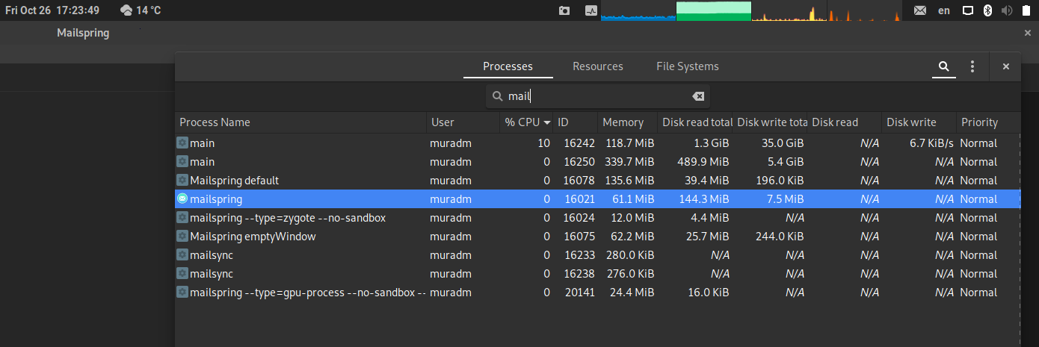Click the search toggle magnifier in System Monitor

point(944,66)
